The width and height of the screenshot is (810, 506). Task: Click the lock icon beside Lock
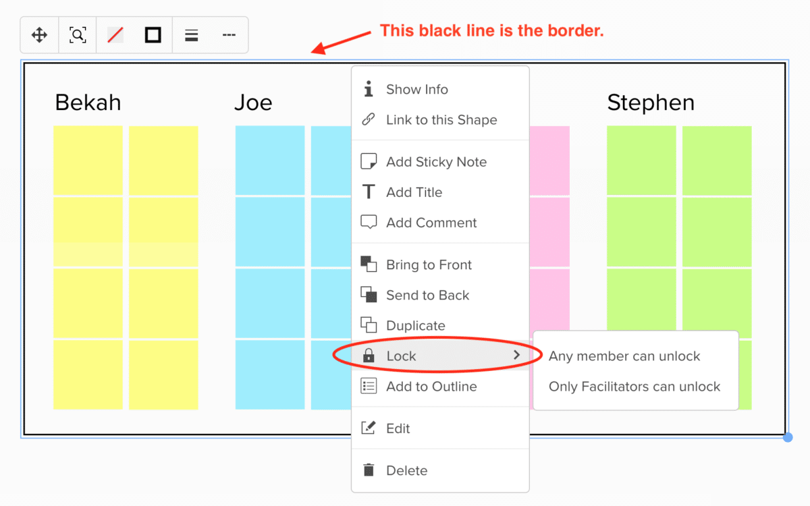coord(369,356)
